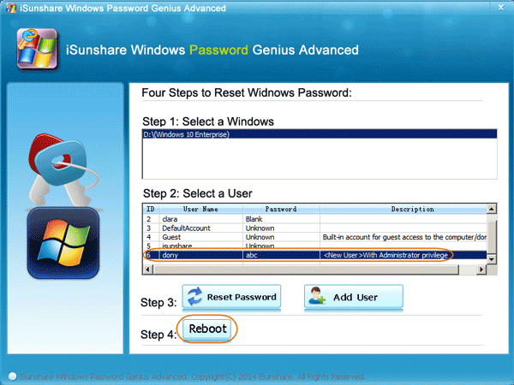The height and width of the screenshot is (385, 514).
Task: Select the DefaultAccount user row
Action: tap(314, 228)
